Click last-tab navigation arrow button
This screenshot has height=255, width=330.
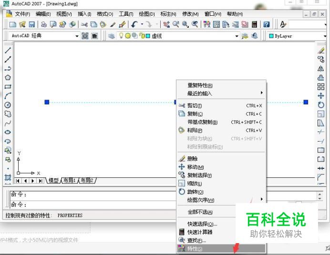41,181
